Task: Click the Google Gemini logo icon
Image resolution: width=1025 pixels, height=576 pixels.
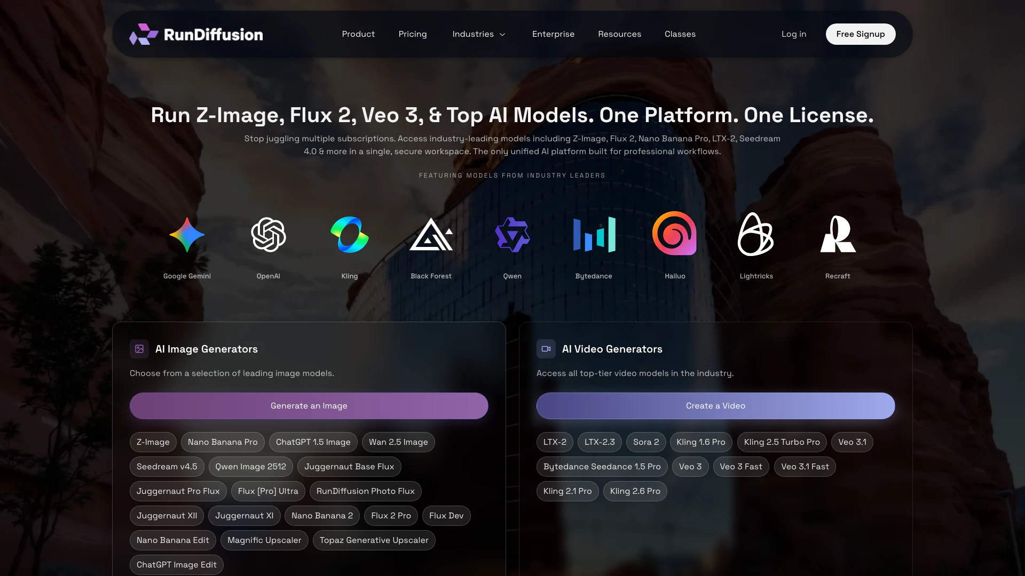Action: pyautogui.click(x=187, y=235)
